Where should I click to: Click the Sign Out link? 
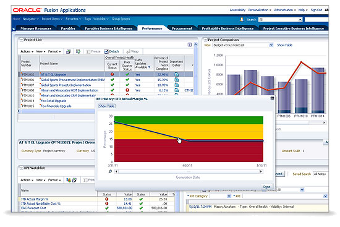tap(317, 10)
